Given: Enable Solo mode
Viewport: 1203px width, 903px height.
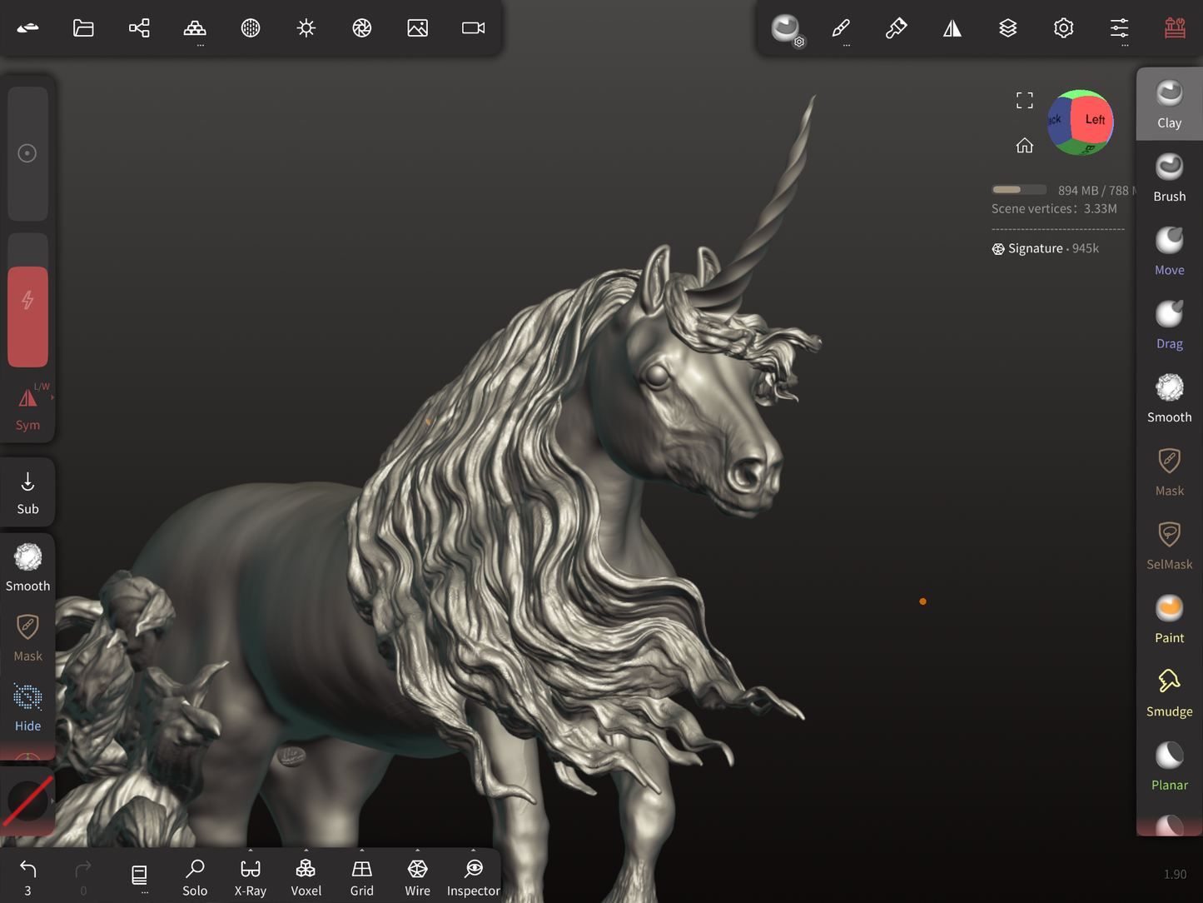Looking at the screenshot, I should (195, 877).
